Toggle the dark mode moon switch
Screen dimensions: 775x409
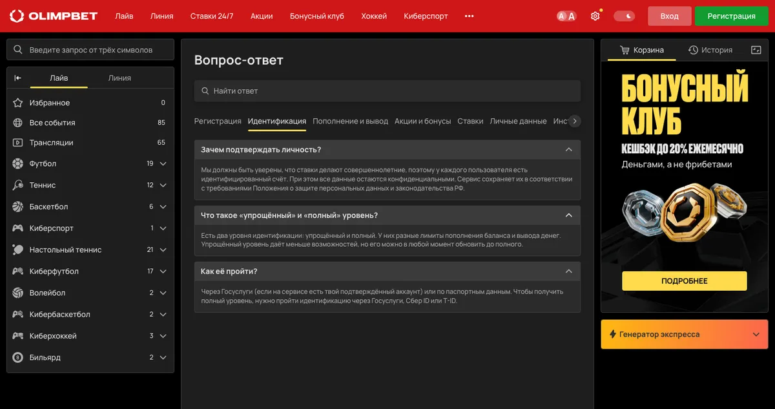coord(625,16)
